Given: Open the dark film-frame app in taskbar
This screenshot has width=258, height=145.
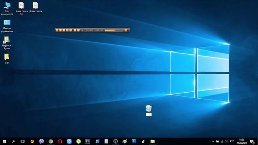Looking at the screenshot, I should [x=88, y=141].
